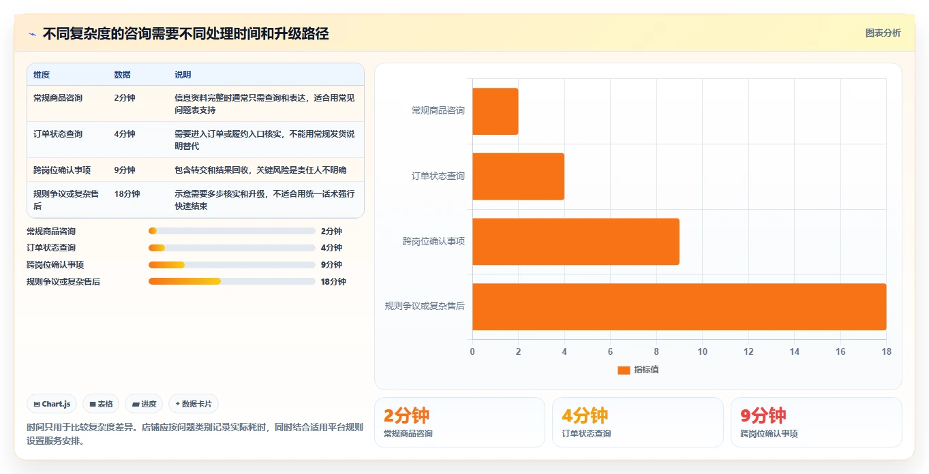
Task: Click the page title about 咨询处理时间
Action: point(186,34)
